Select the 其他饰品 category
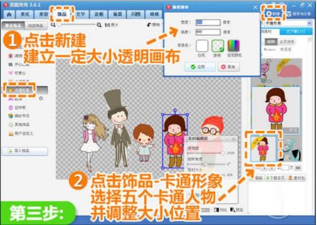This screenshot has height=225, width=317. (x=19, y=125)
